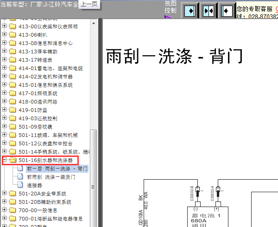Image resolution: width=278 pixels, height=227 pixels.
Task: Click the 414-02发电机和调节器 folder icon
Action: 13,77
